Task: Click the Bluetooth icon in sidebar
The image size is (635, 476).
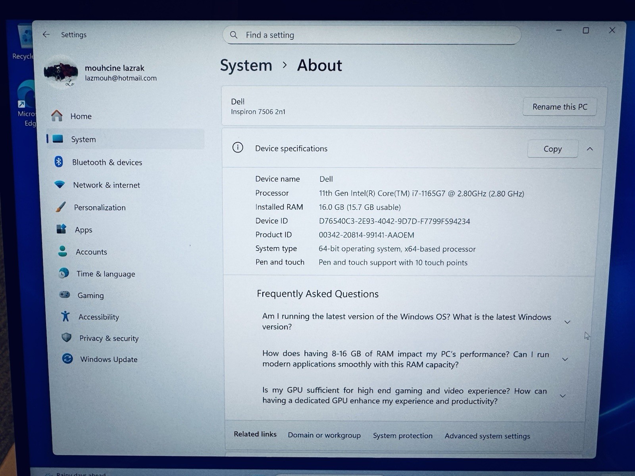Action: [59, 161]
